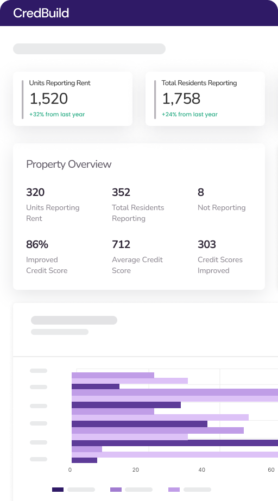Click the 320 units value
Viewport: 278px width, 501px height.
[35, 192]
